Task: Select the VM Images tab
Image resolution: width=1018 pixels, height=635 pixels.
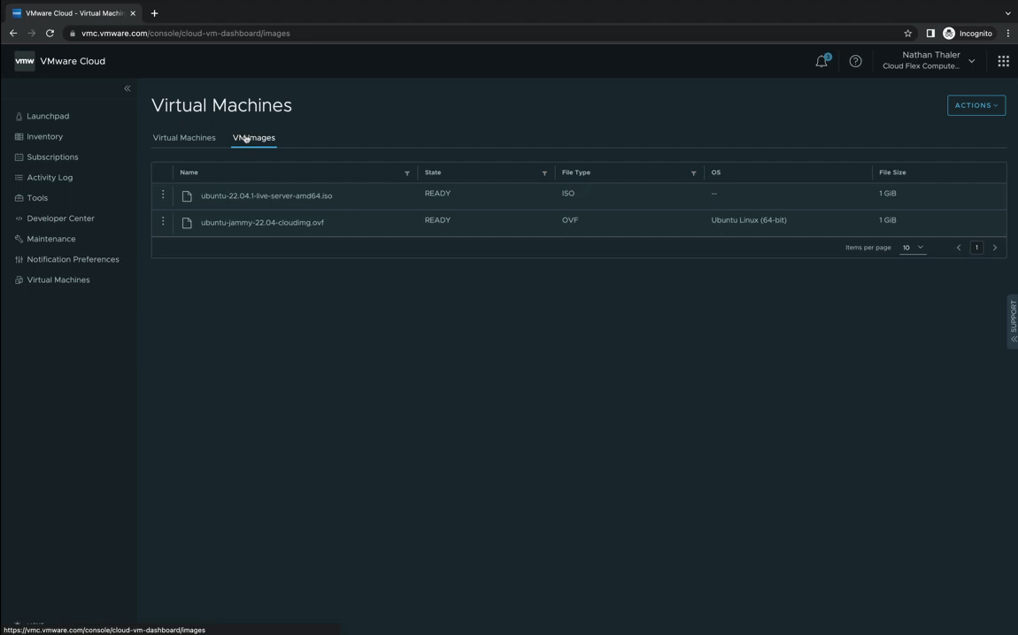Action: pos(254,137)
